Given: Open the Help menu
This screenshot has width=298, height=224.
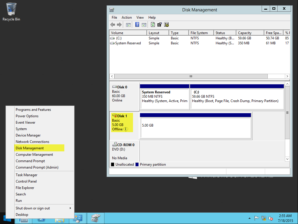Looking at the screenshot, I should pos(152,17).
